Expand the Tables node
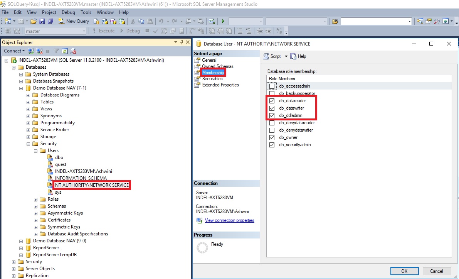The width and height of the screenshot is (459, 279). coord(29,102)
